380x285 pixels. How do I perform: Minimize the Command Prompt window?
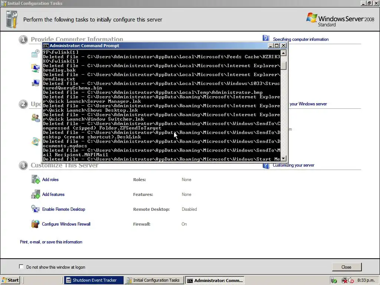tap(271, 46)
